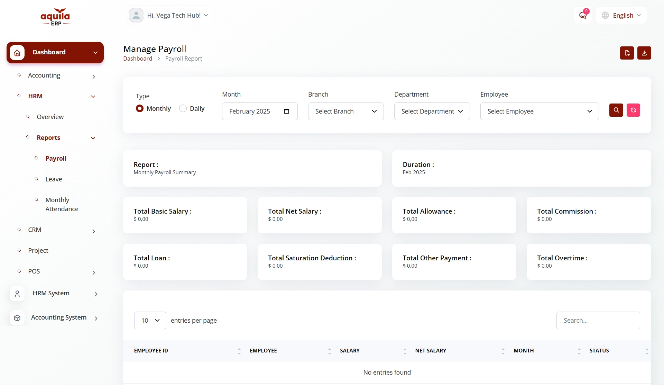Sort by Net Salary column arrows
Viewport: 664px width, 385px height.
pyautogui.click(x=503, y=351)
